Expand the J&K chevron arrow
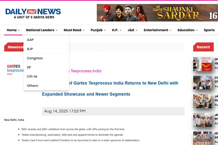This screenshot has width=218, height=145. tap(137, 30)
